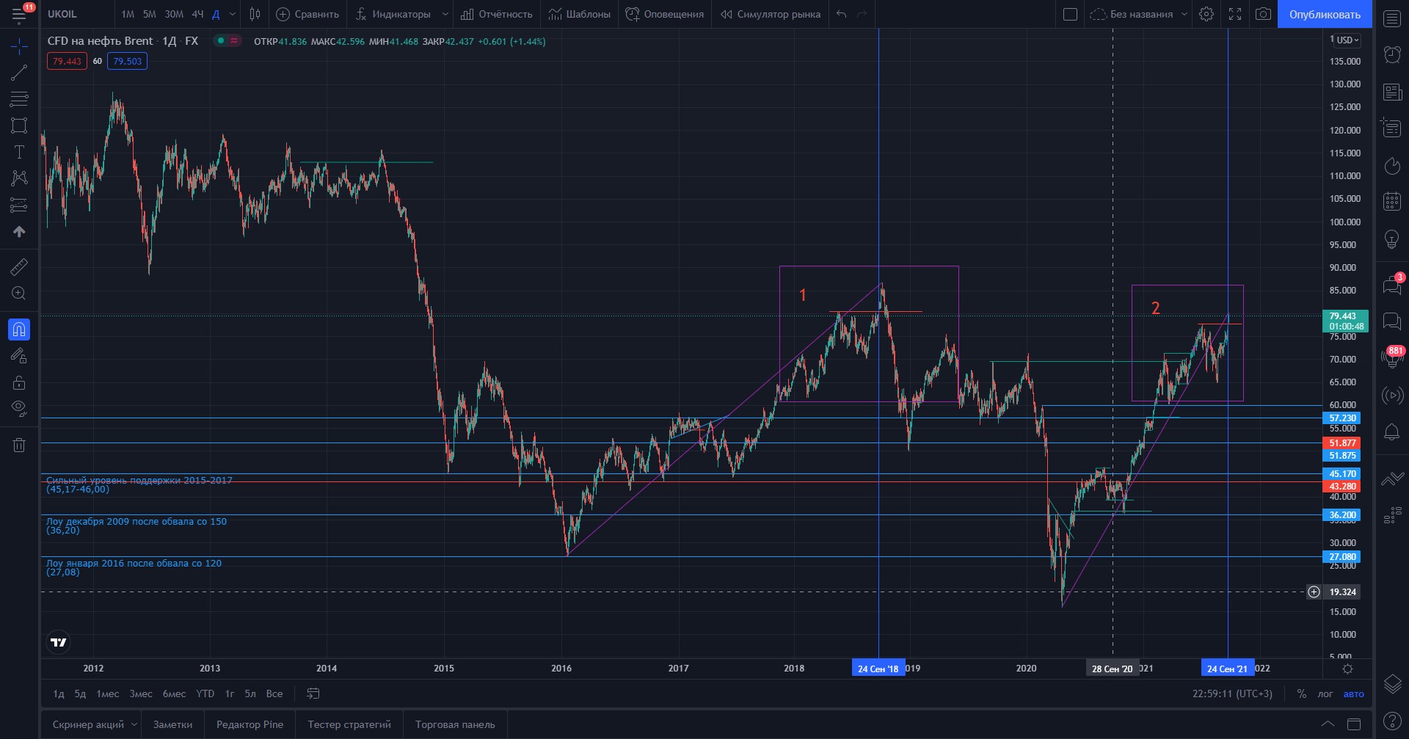Toggle magnet mode for drawings
This screenshot has width=1409, height=739.
[19, 330]
